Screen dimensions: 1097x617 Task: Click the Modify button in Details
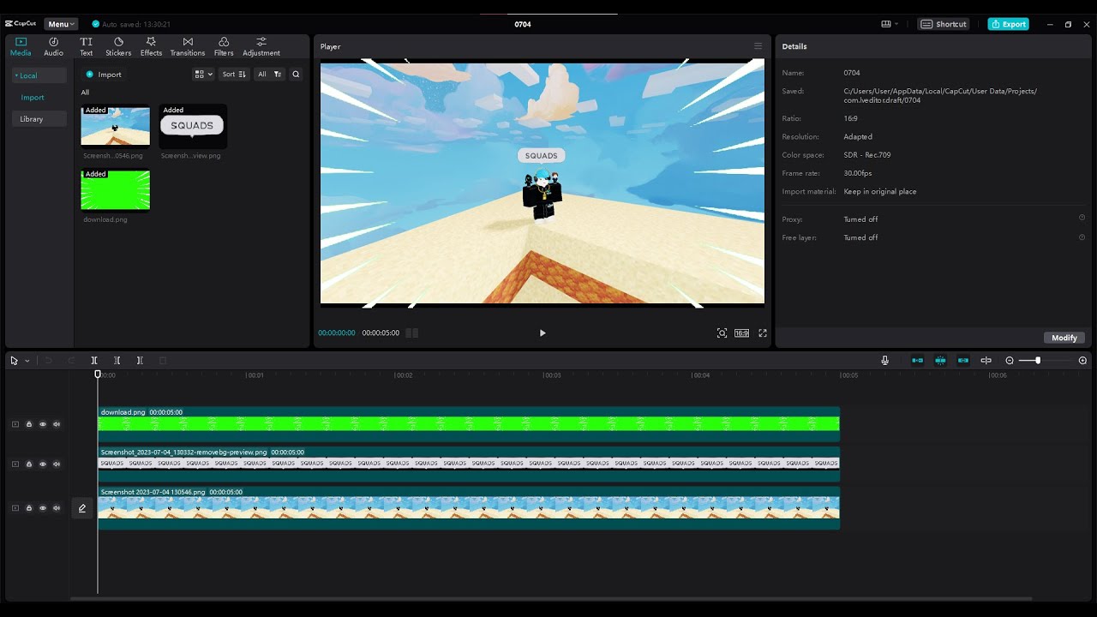(1064, 338)
